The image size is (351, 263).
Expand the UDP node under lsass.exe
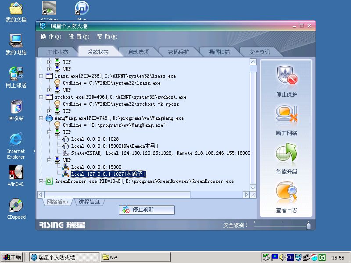[49, 90]
